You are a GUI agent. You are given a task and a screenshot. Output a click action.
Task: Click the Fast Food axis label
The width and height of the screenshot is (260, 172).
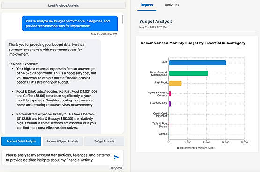point(161,82)
